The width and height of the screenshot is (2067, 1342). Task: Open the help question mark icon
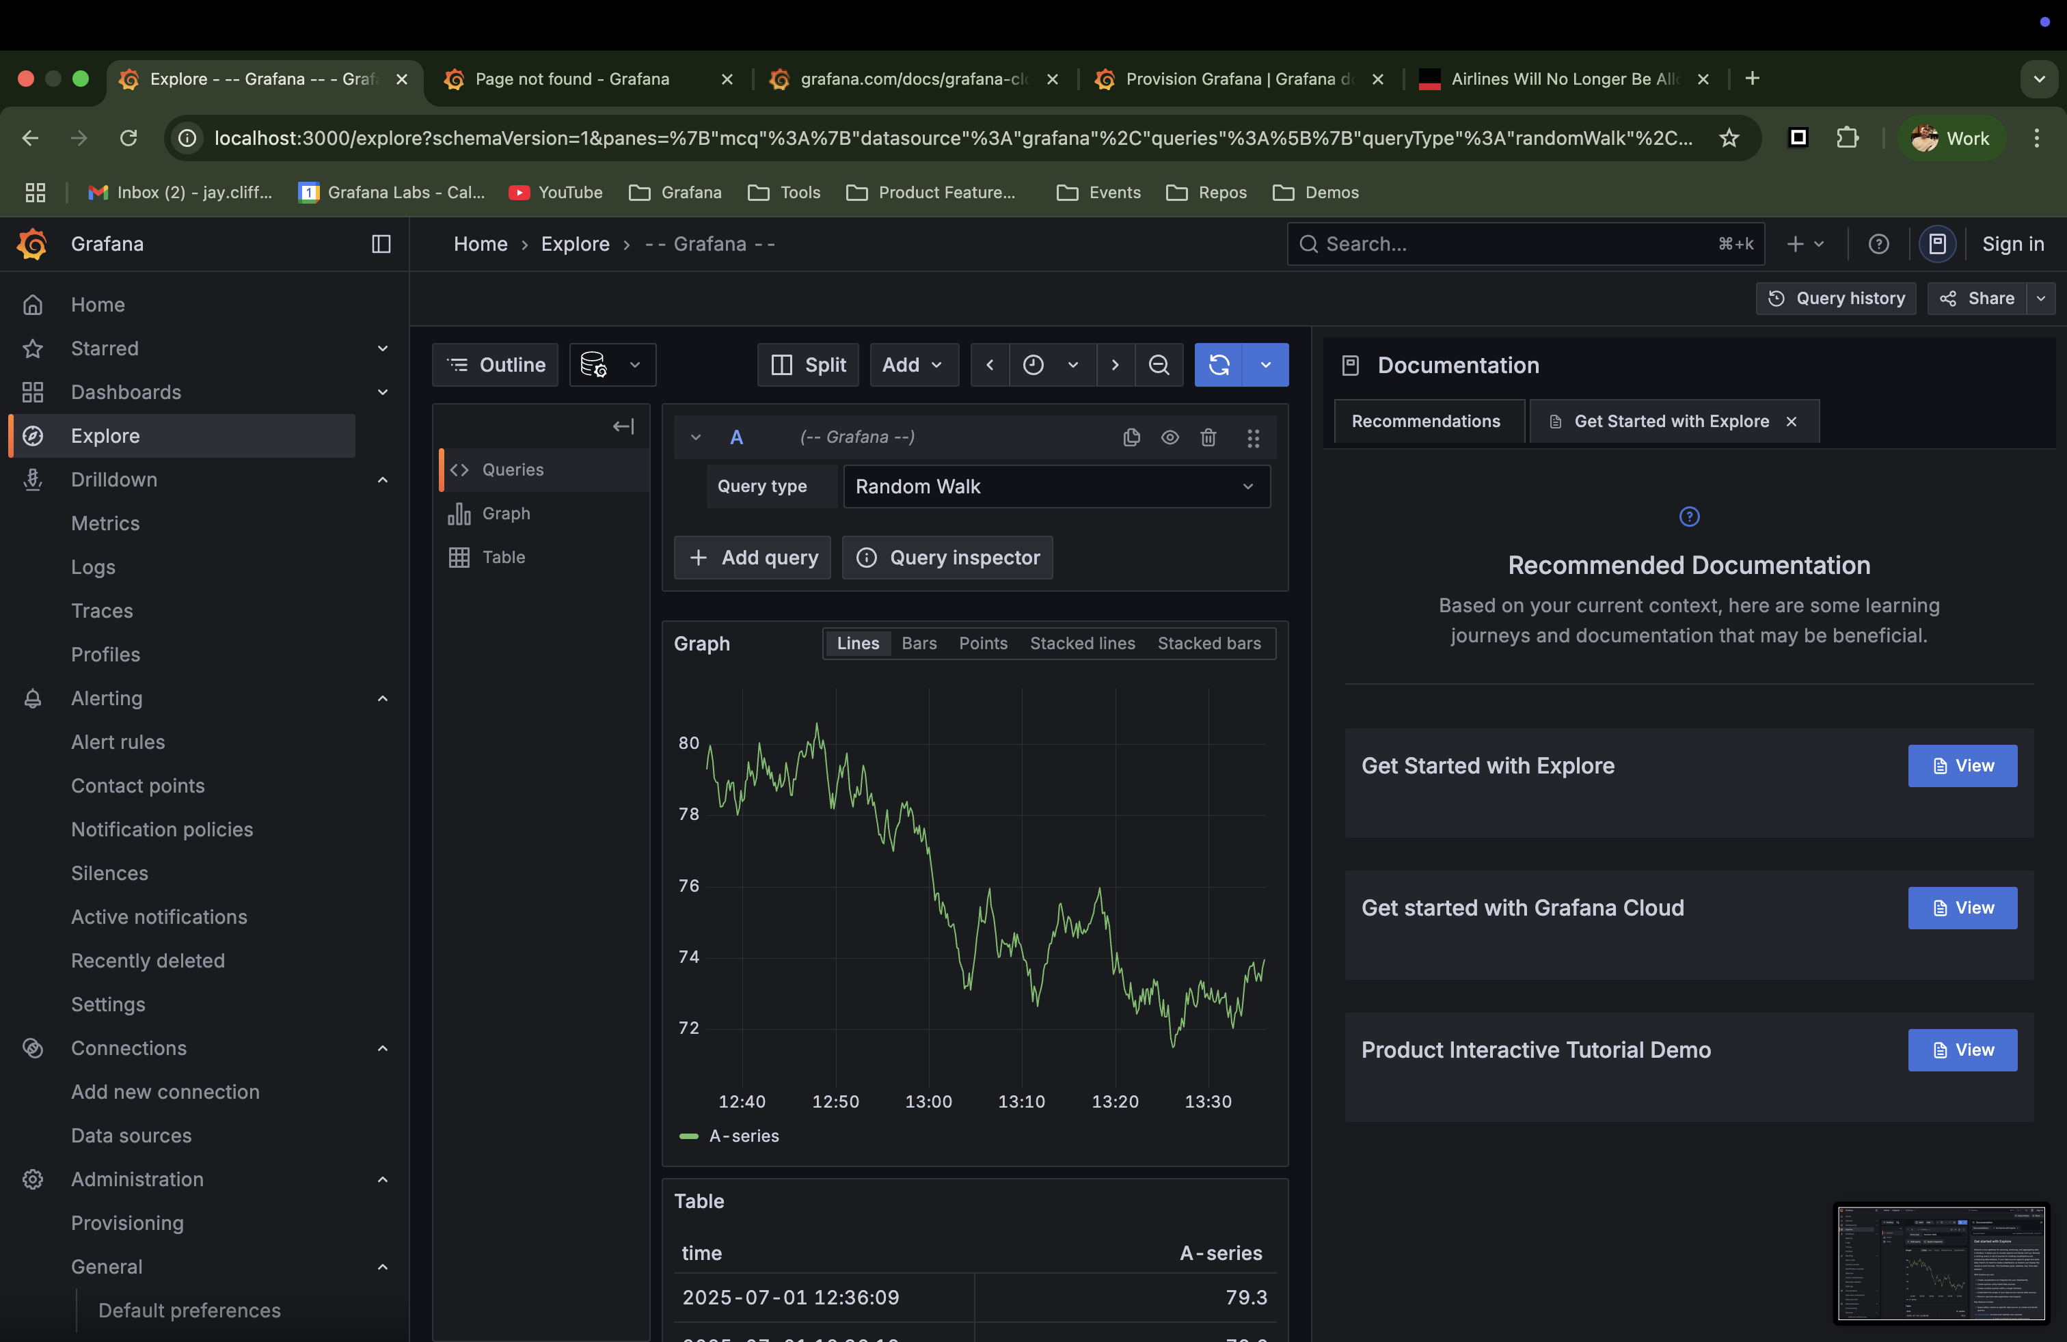pyautogui.click(x=1878, y=244)
